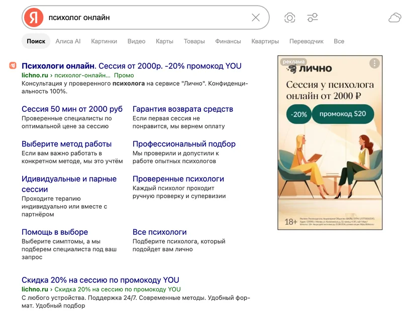Open the Психологи онлайн result headline
The image size is (402, 317).
tap(132, 66)
